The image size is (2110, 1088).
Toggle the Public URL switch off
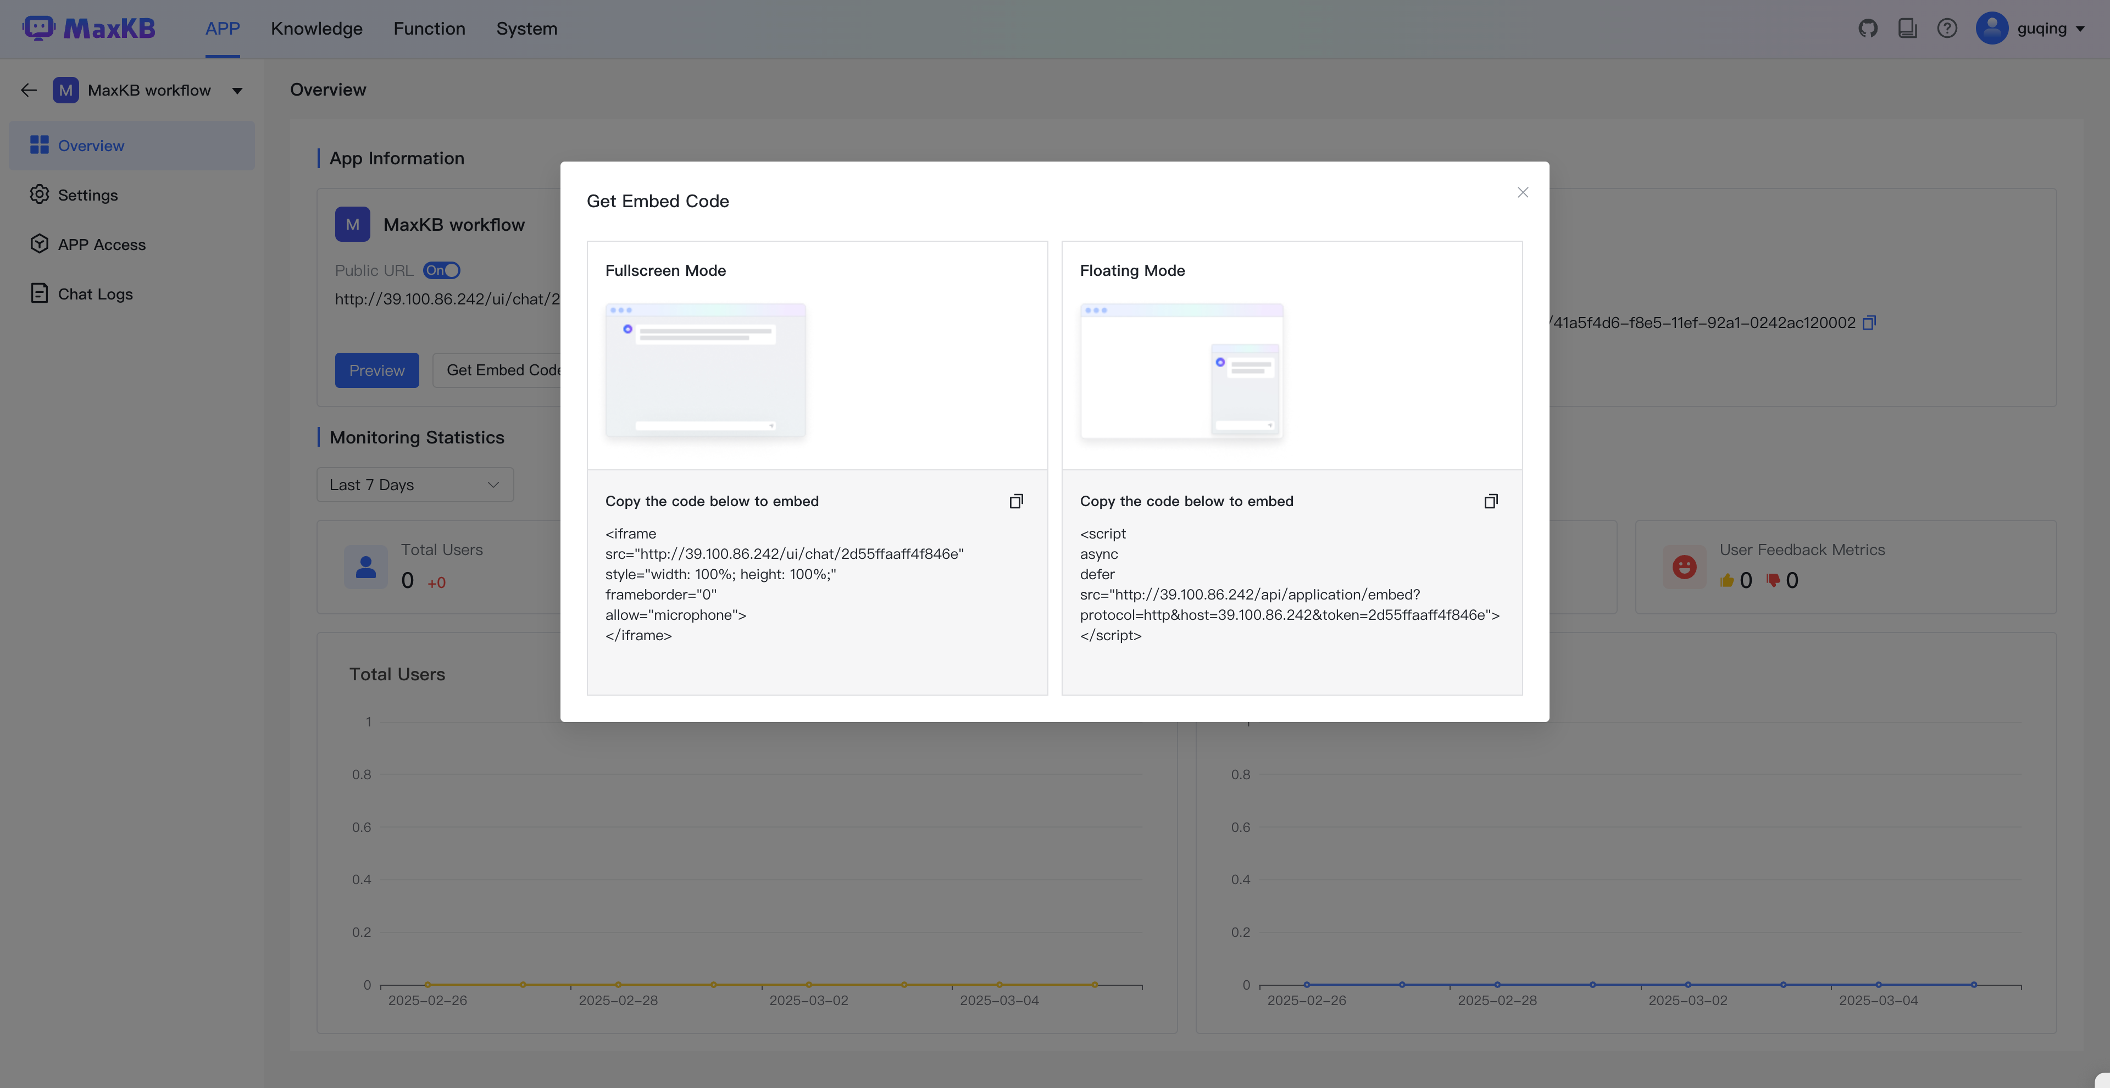(x=441, y=270)
